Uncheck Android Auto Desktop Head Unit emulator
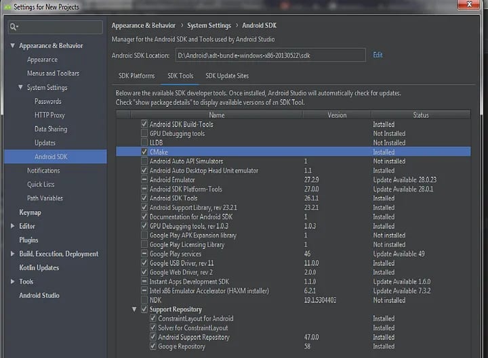488x358 pixels. (x=144, y=171)
